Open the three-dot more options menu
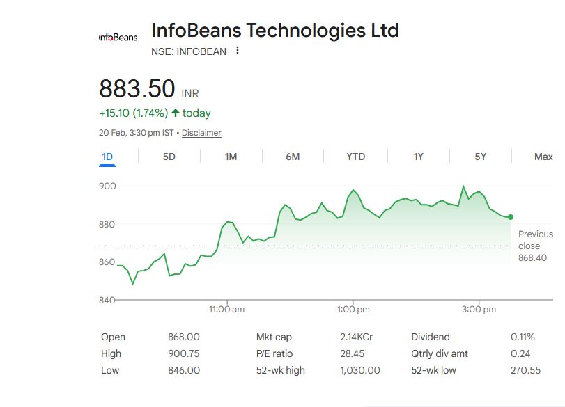 tap(238, 51)
